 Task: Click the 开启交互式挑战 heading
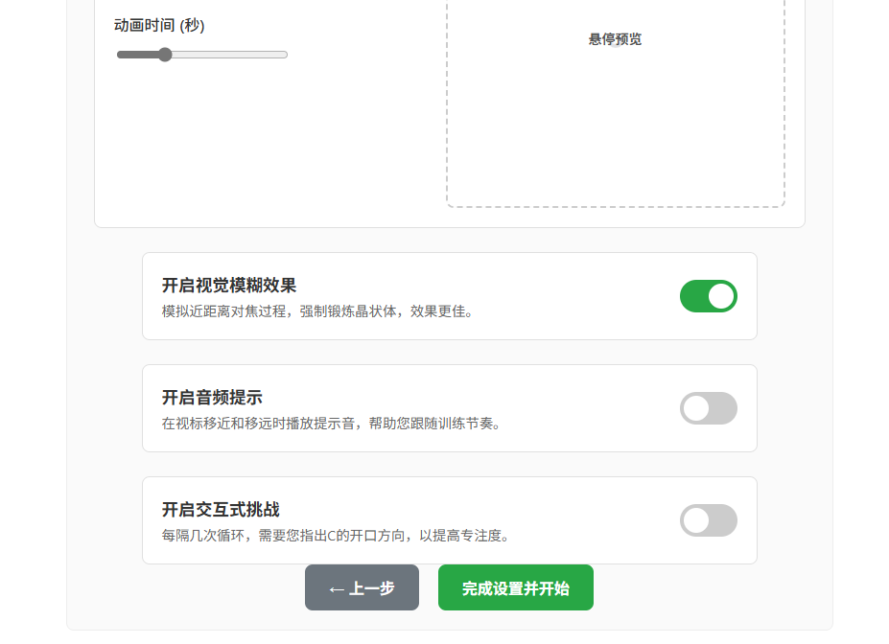[x=221, y=509]
